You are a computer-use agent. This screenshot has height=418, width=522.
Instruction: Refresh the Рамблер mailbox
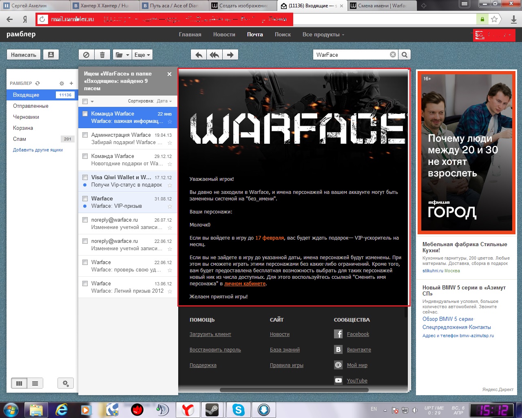click(x=38, y=83)
